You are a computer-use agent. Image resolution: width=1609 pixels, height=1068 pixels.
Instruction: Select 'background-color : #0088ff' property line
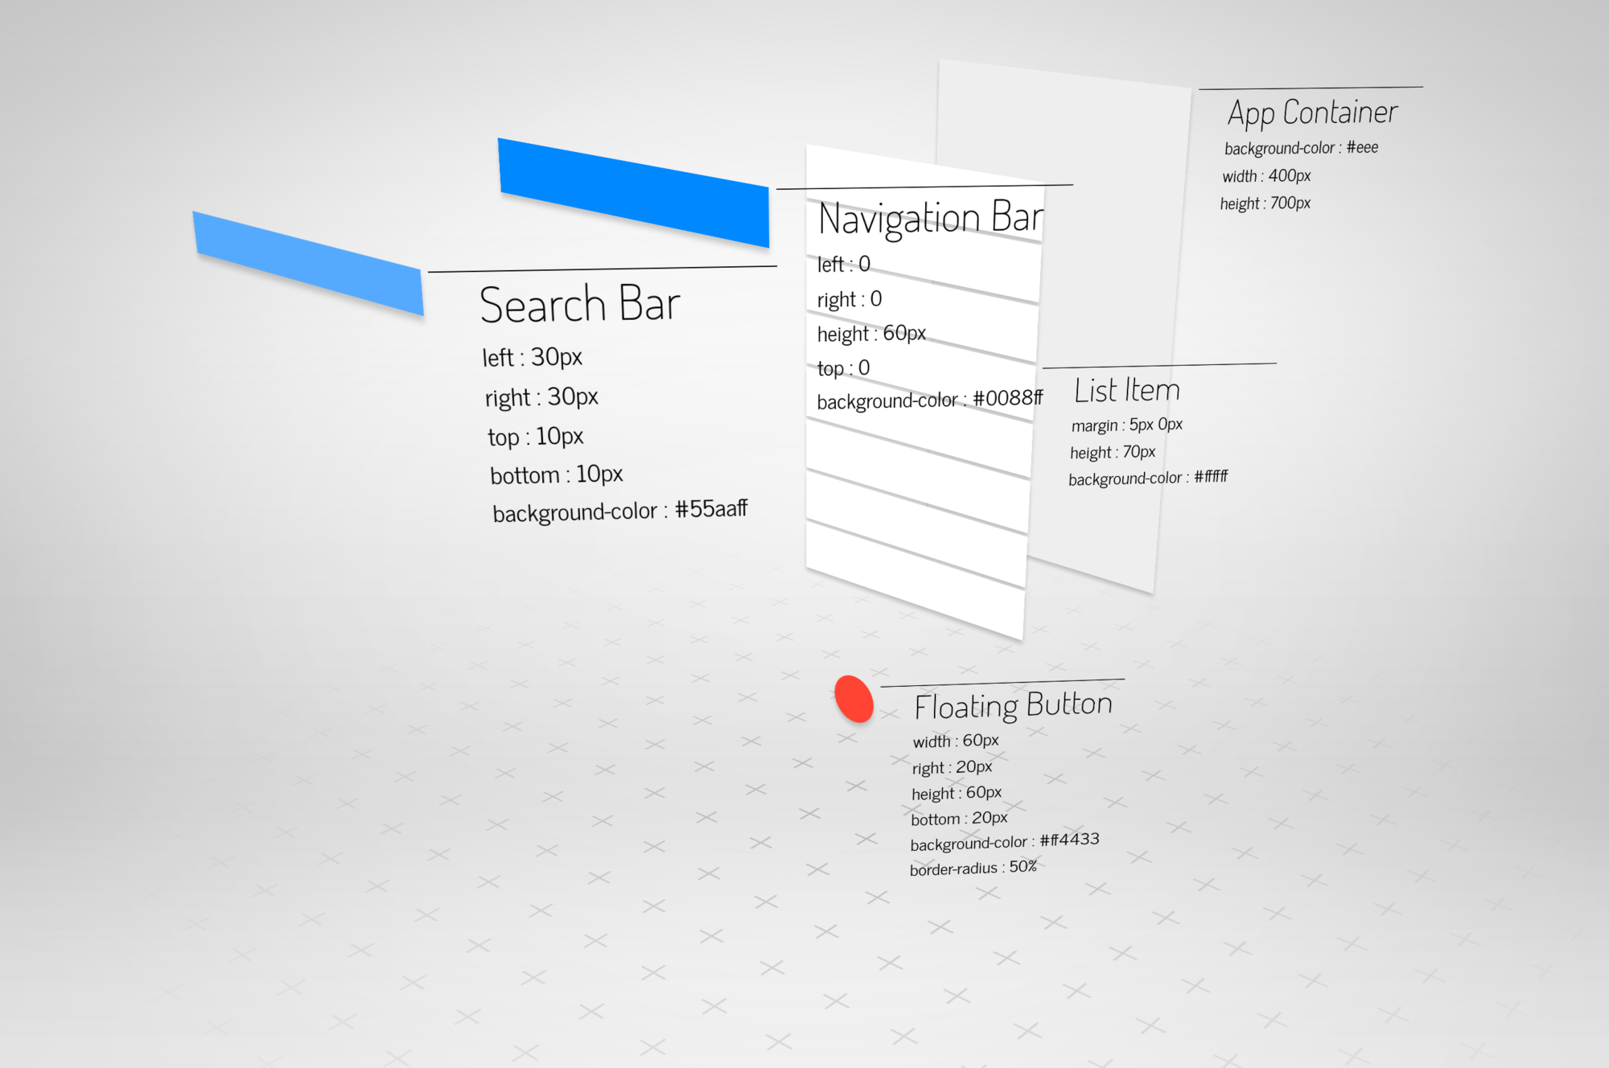click(929, 400)
